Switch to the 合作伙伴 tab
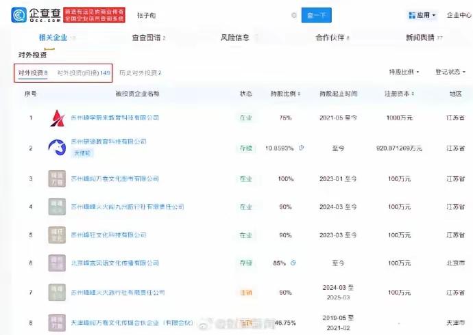 (330, 38)
